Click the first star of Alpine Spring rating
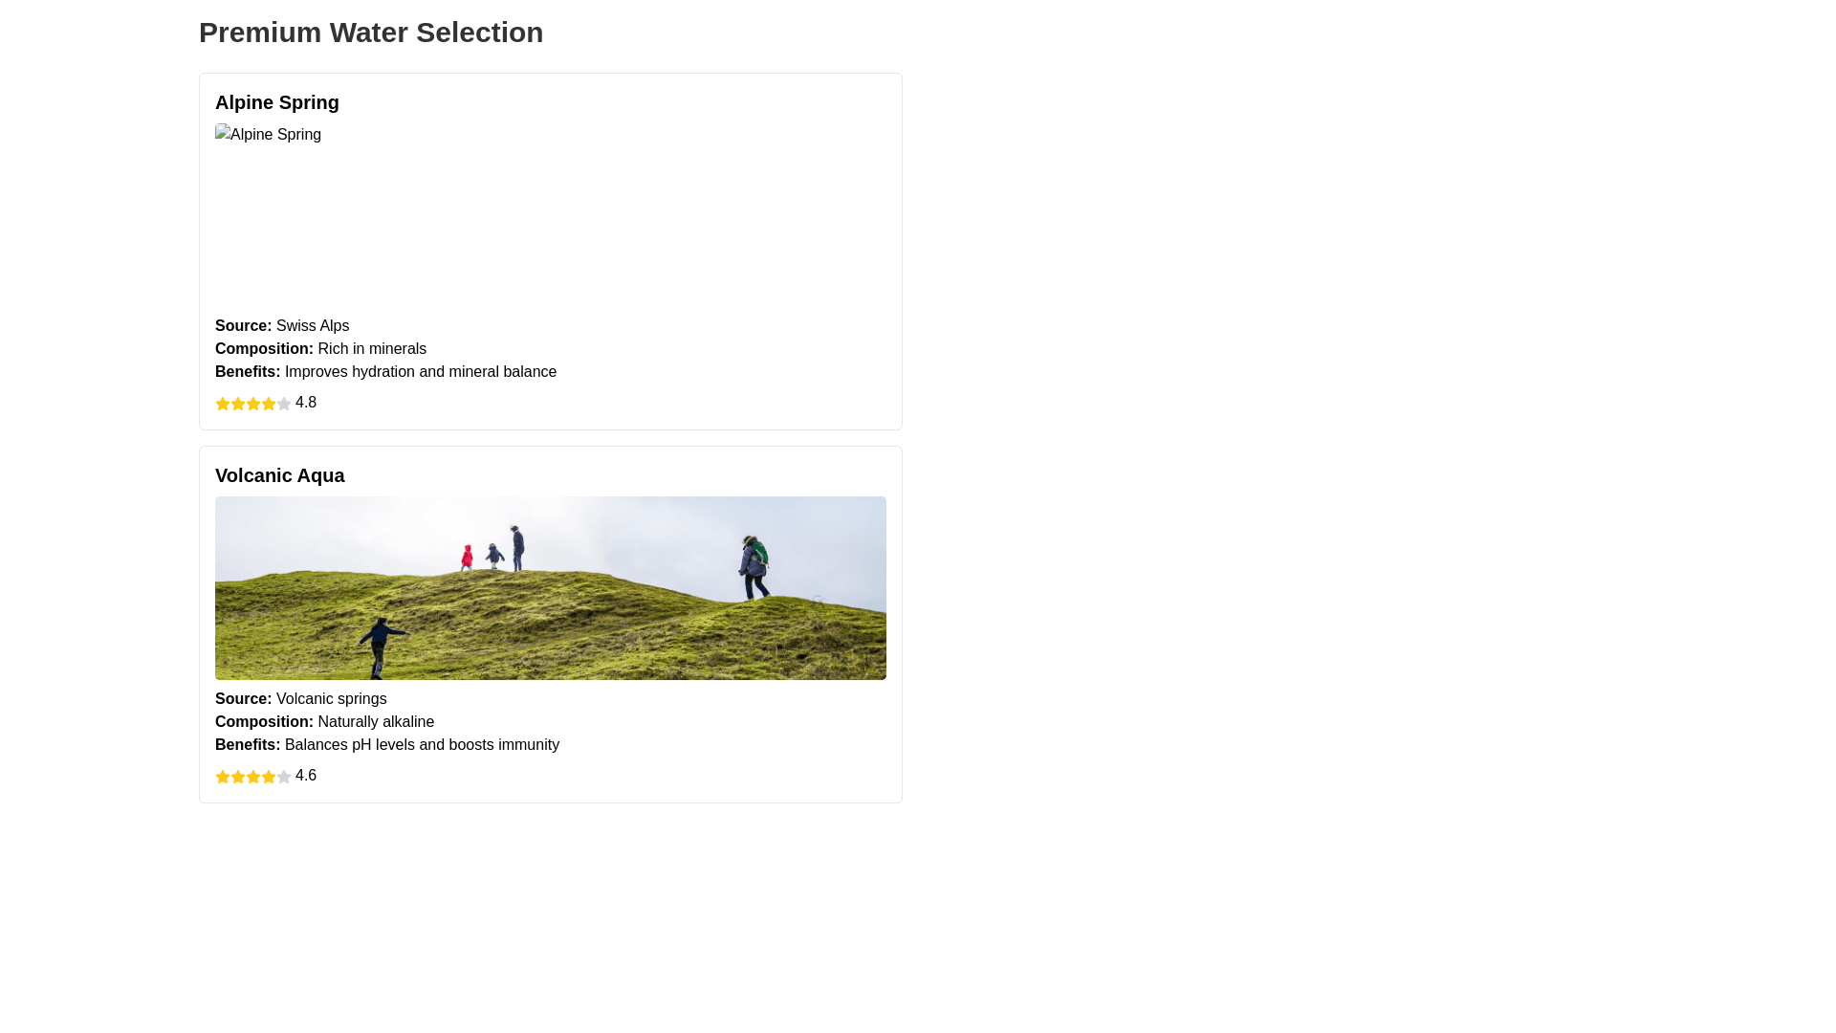 point(223,404)
